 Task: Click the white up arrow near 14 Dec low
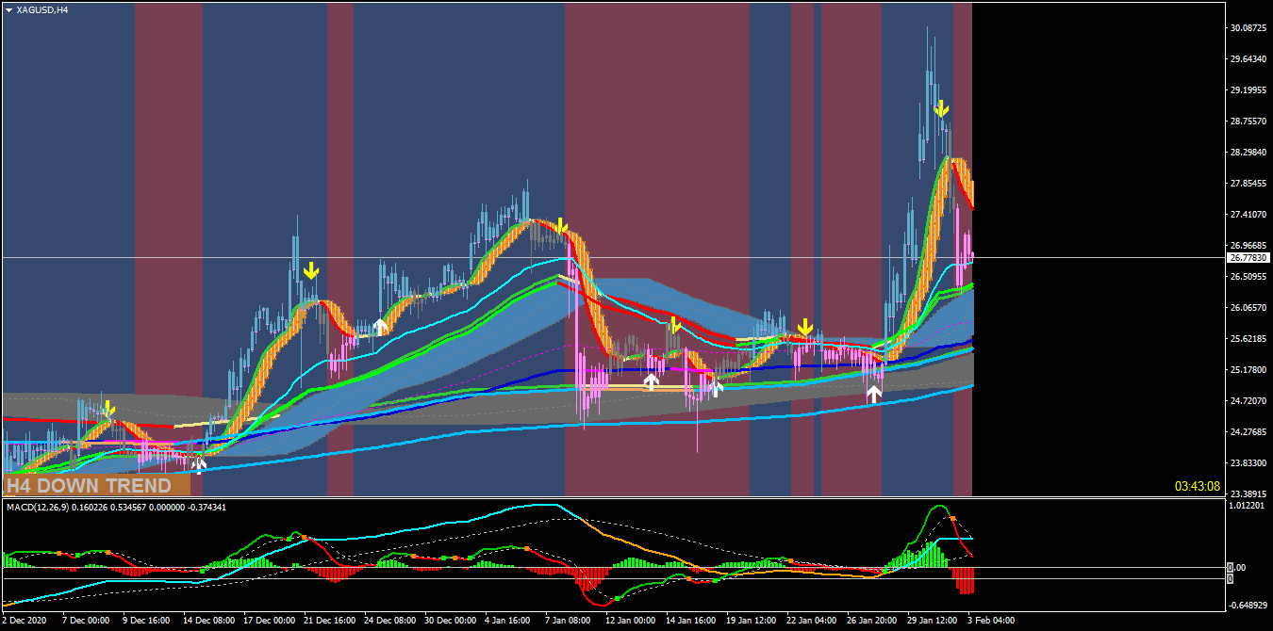click(x=198, y=461)
